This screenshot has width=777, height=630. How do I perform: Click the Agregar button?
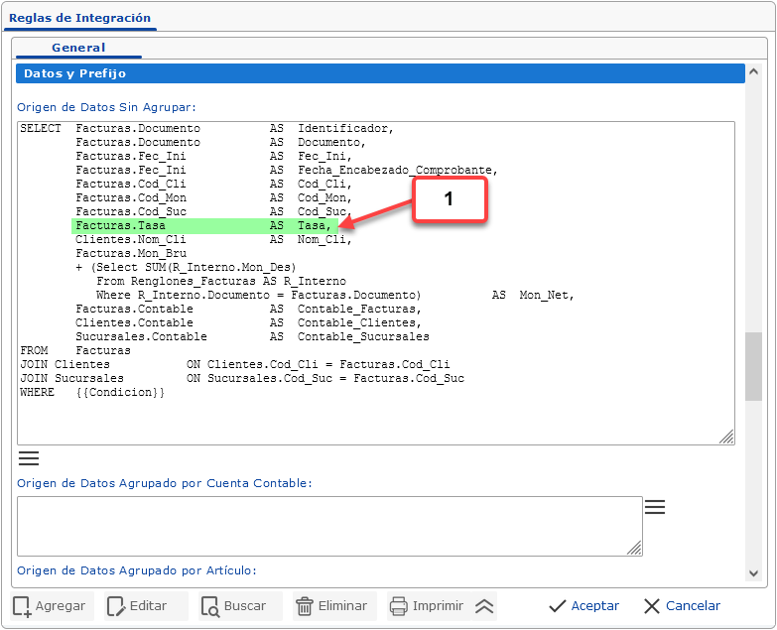point(51,605)
